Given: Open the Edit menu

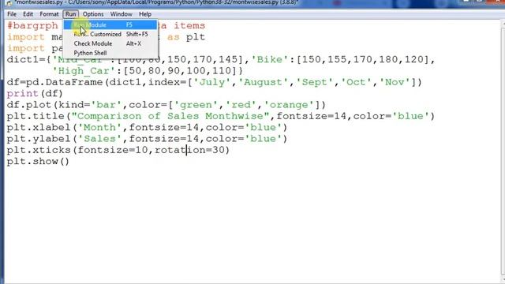Looking at the screenshot, I should click(28, 14).
